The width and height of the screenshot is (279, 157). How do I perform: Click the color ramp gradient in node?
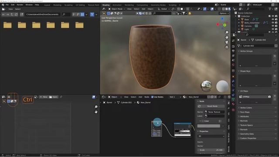(x=183, y=131)
